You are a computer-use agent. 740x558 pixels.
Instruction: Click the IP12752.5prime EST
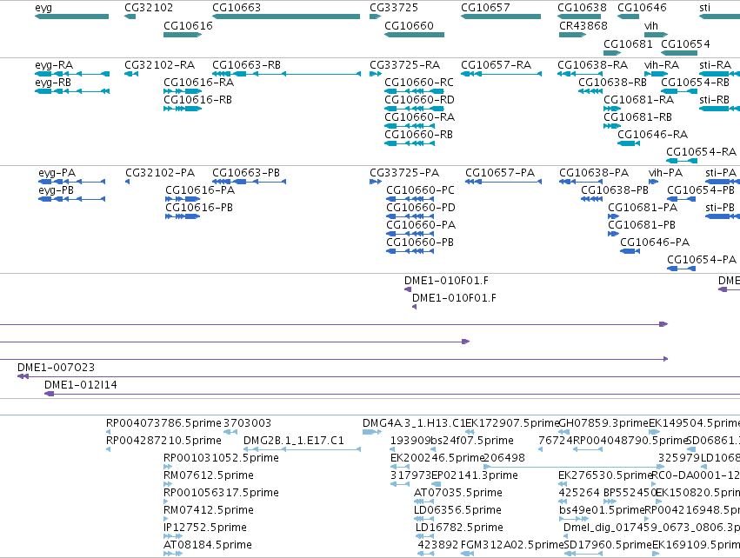(173, 536)
